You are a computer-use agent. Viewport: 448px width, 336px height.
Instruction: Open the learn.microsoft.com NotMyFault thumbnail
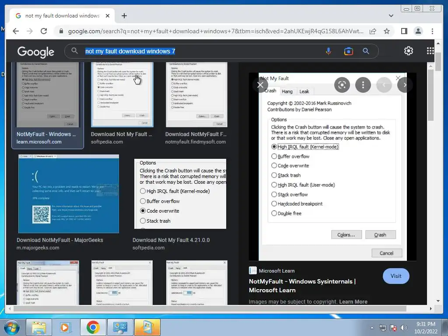click(48, 94)
